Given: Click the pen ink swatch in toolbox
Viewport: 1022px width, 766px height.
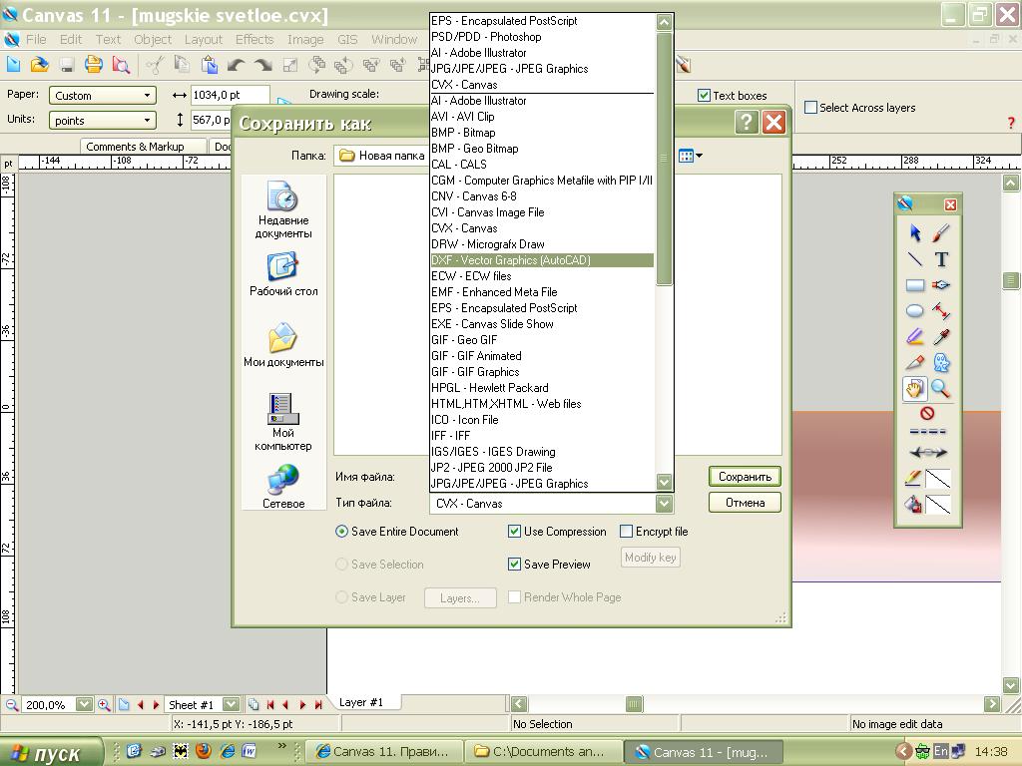Looking at the screenshot, I should click(938, 478).
